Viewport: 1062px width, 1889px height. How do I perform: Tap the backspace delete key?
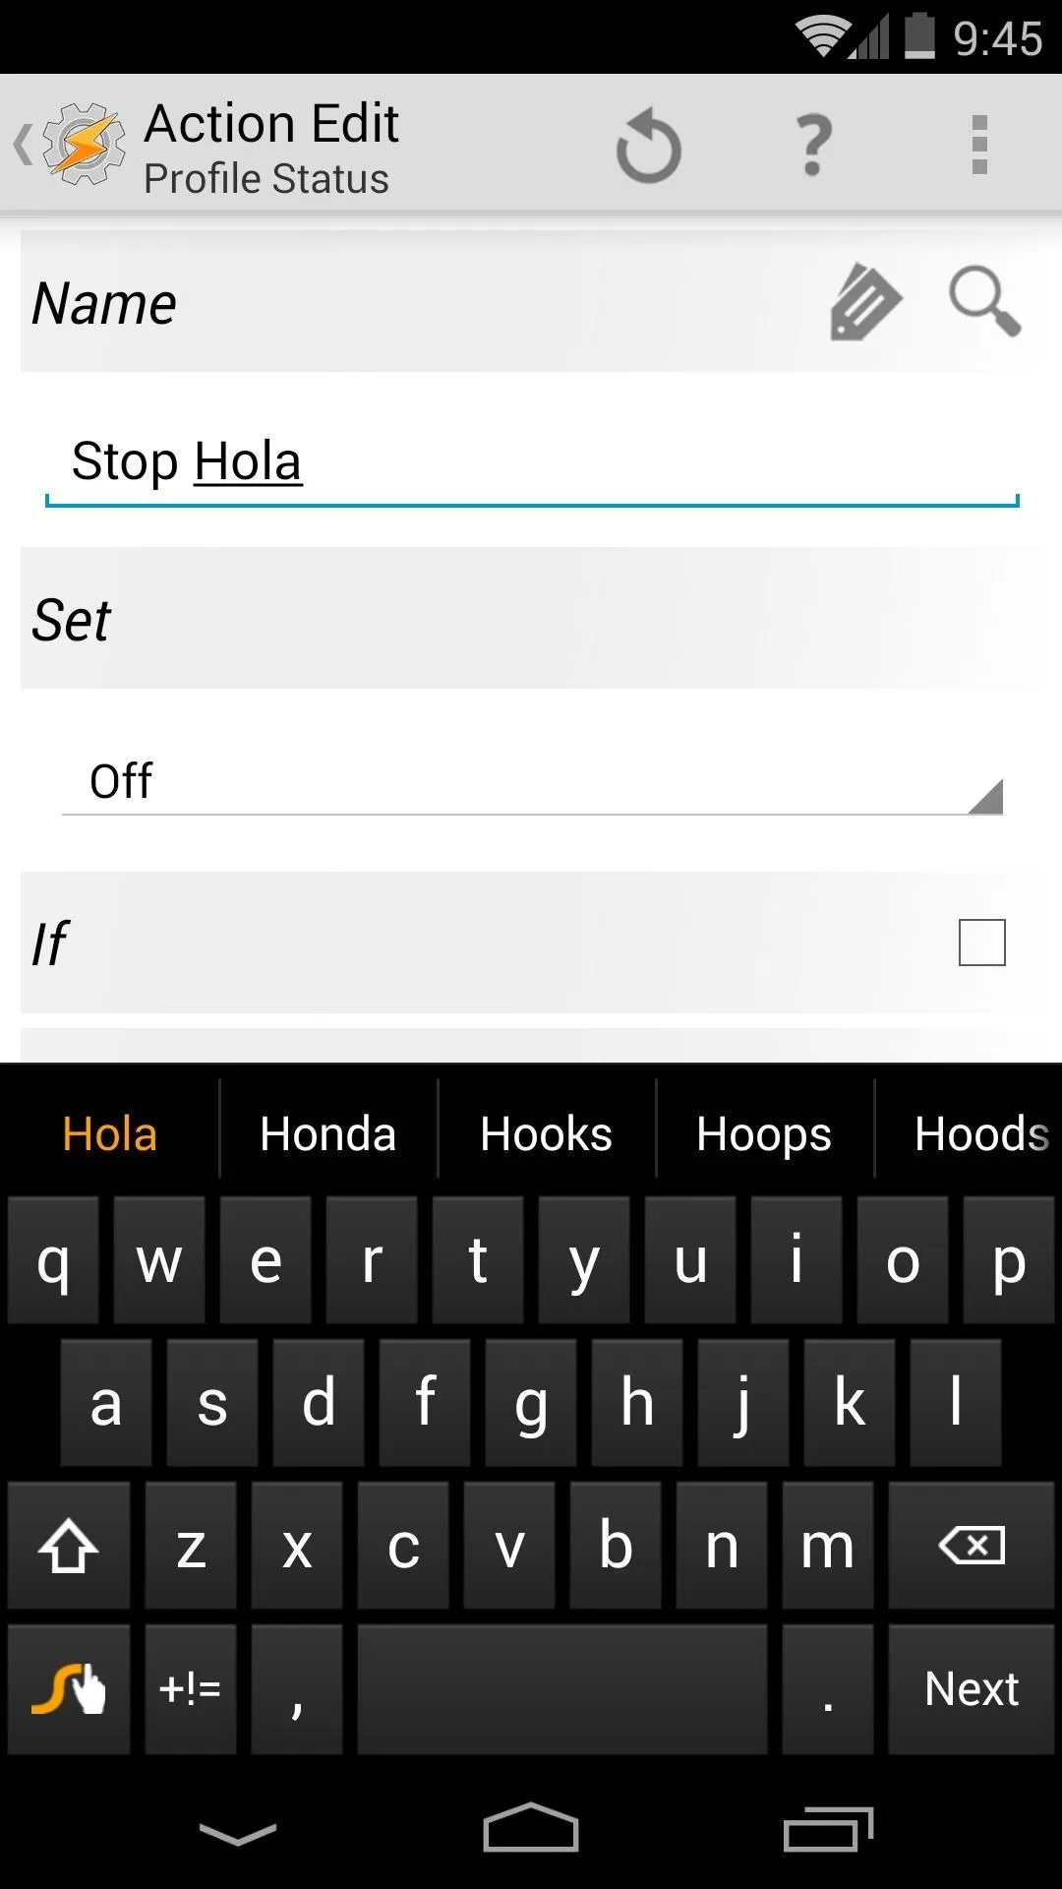[972, 1546]
